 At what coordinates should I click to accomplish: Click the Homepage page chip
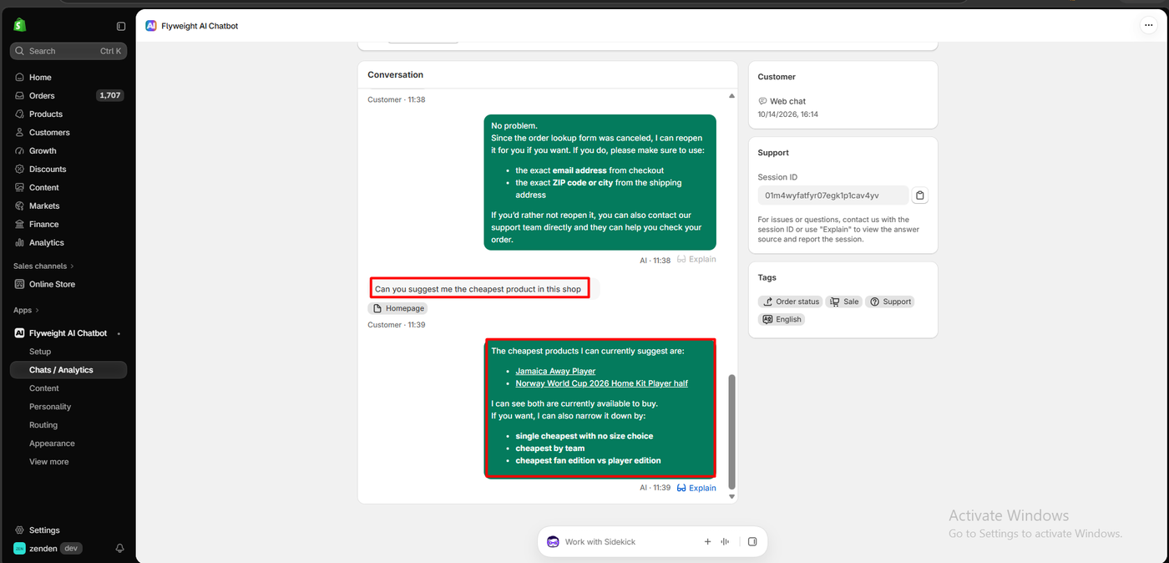pos(397,308)
